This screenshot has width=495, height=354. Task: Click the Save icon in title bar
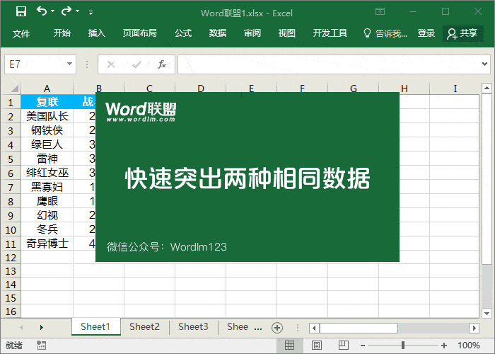[x=21, y=11]
